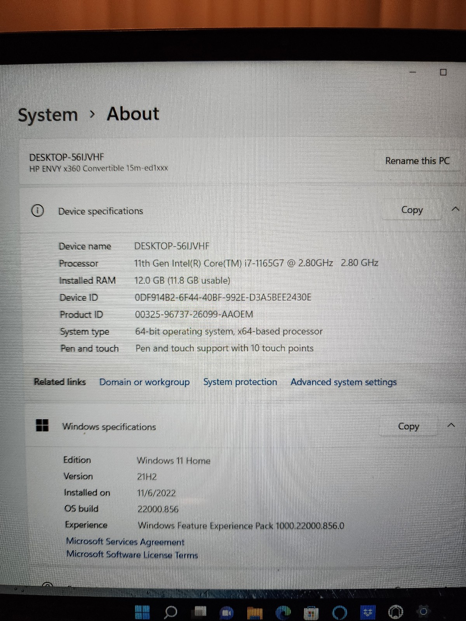
Task: Maximize the Settings window
Action: (443, 72)
